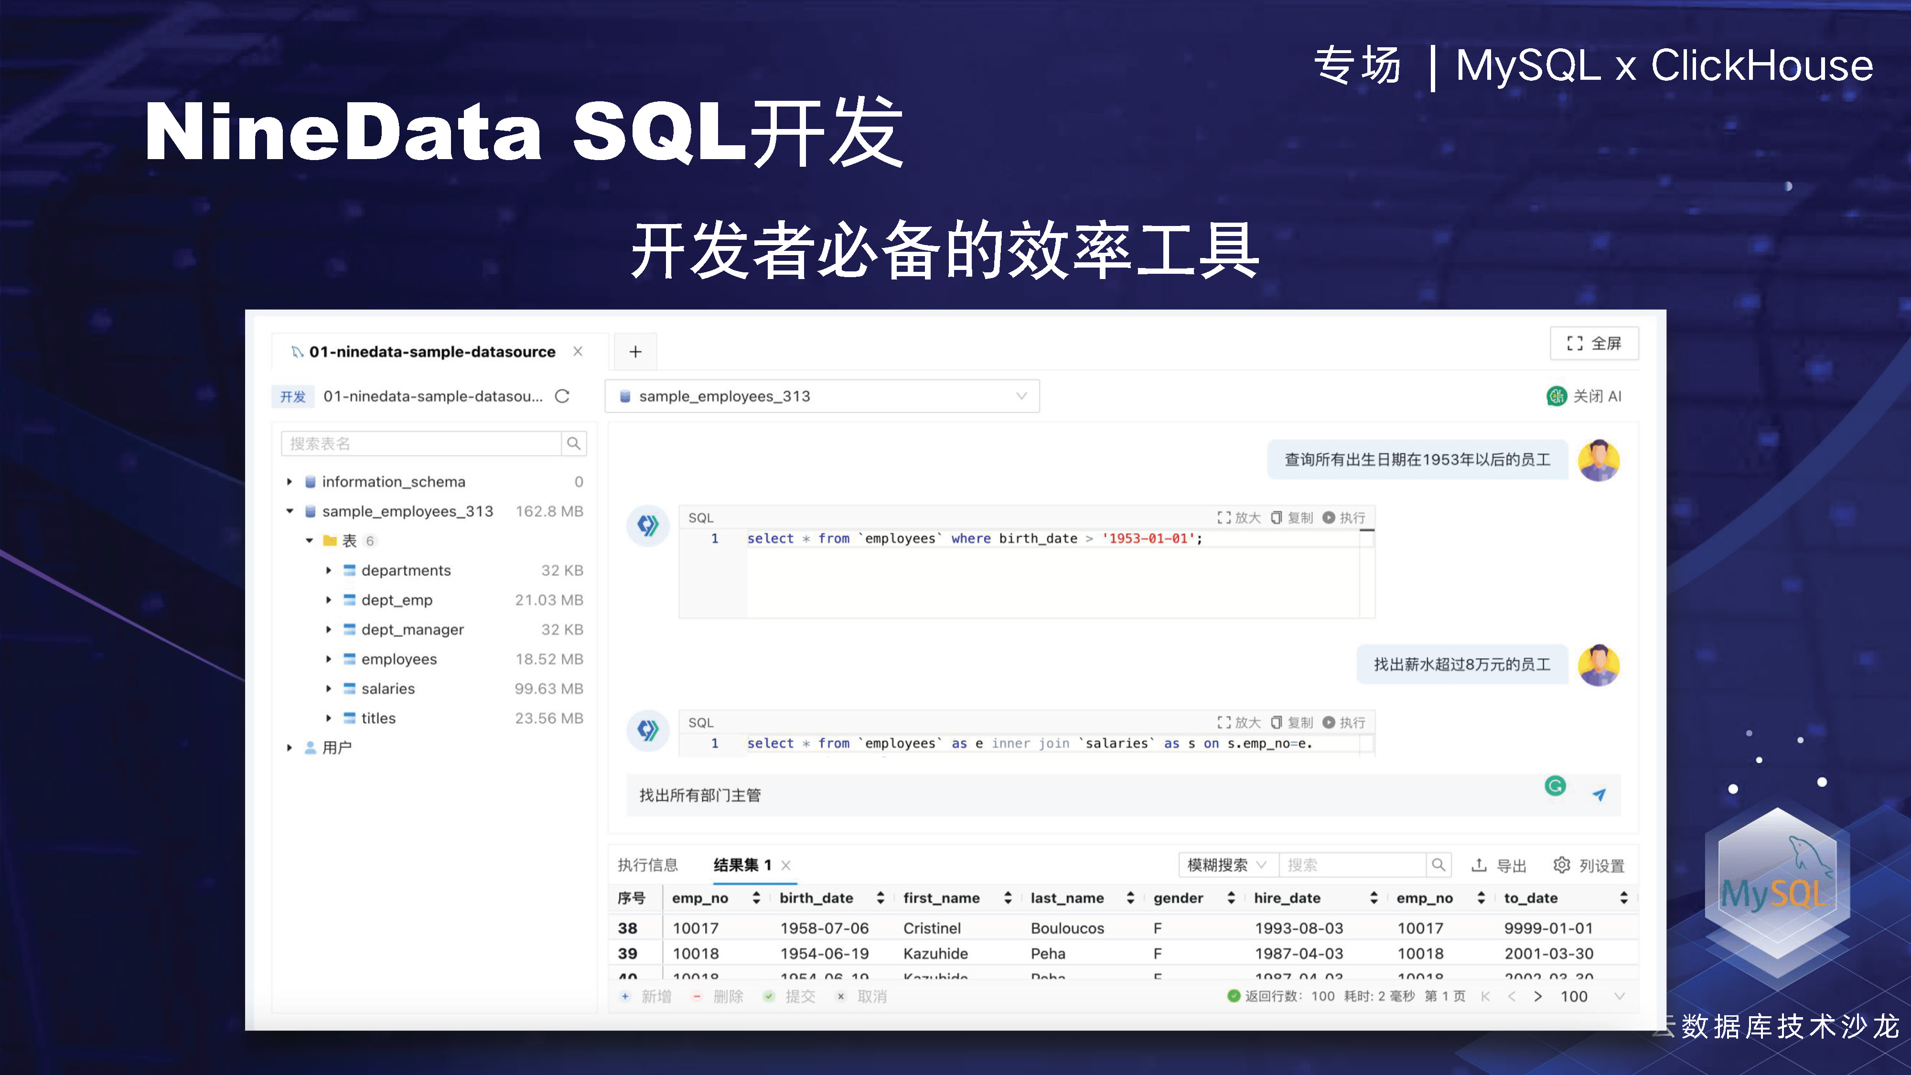Expand the salaries table node

[329, 688]
